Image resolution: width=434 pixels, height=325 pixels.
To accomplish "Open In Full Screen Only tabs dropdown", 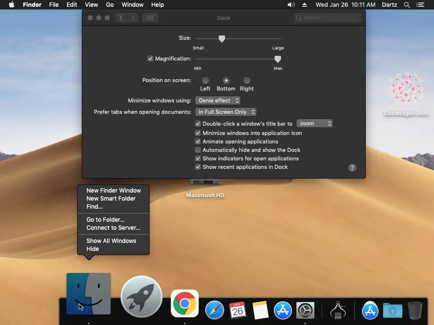I will point(226,112).
